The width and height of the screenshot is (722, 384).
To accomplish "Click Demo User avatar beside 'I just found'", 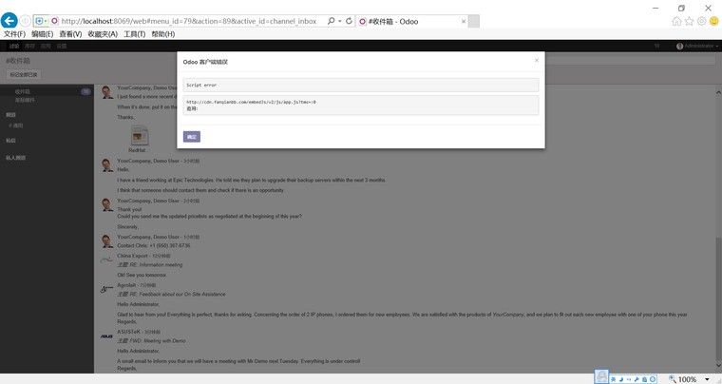I will tap(106, 91).
